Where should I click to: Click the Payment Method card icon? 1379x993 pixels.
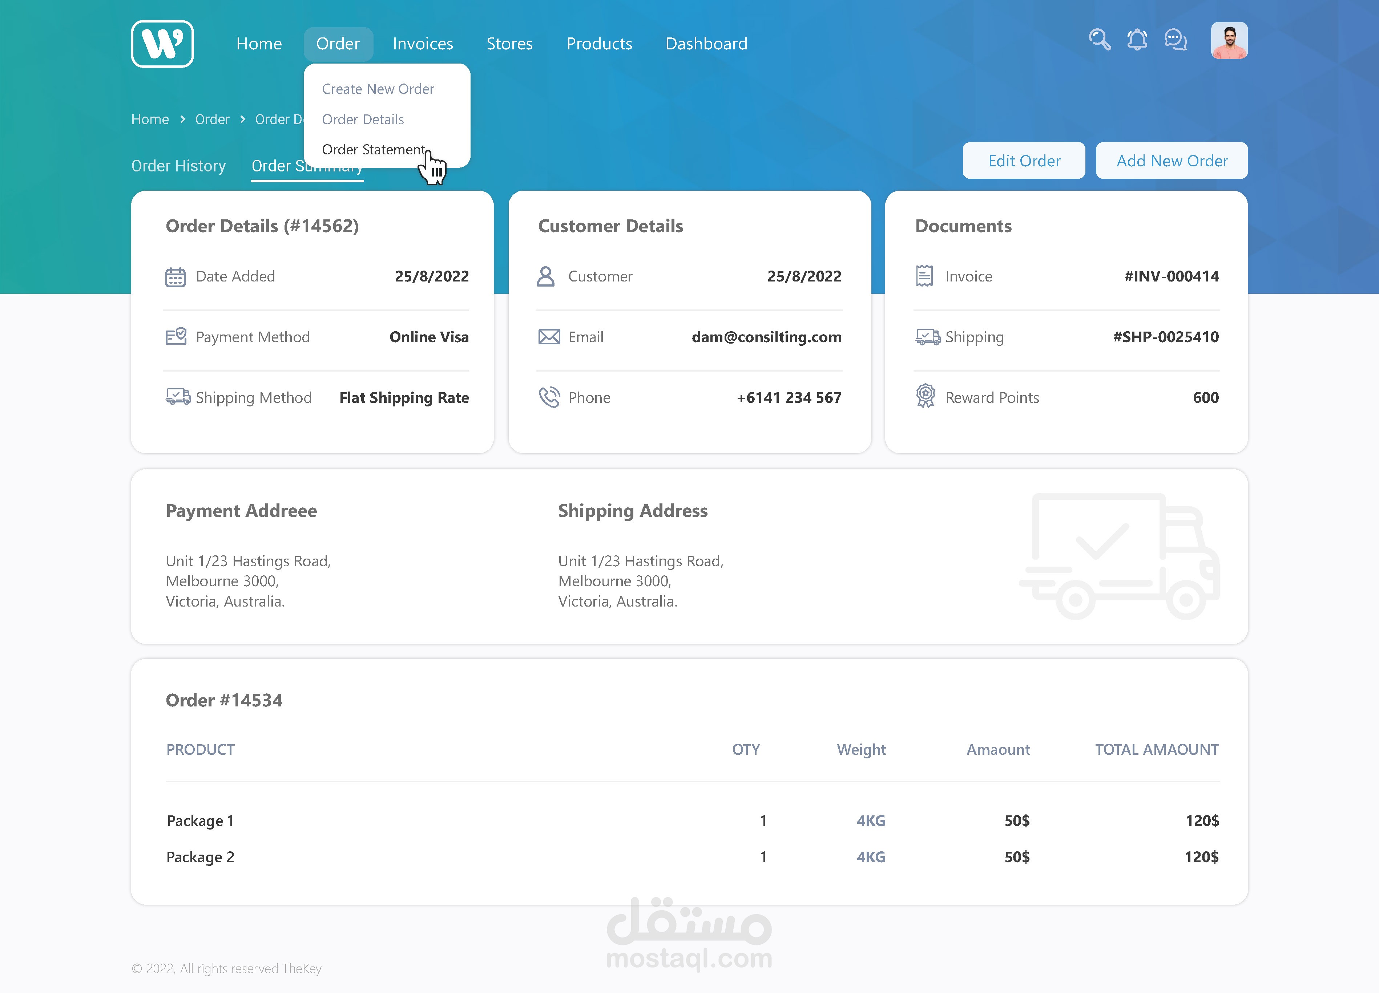click(176, 336)
